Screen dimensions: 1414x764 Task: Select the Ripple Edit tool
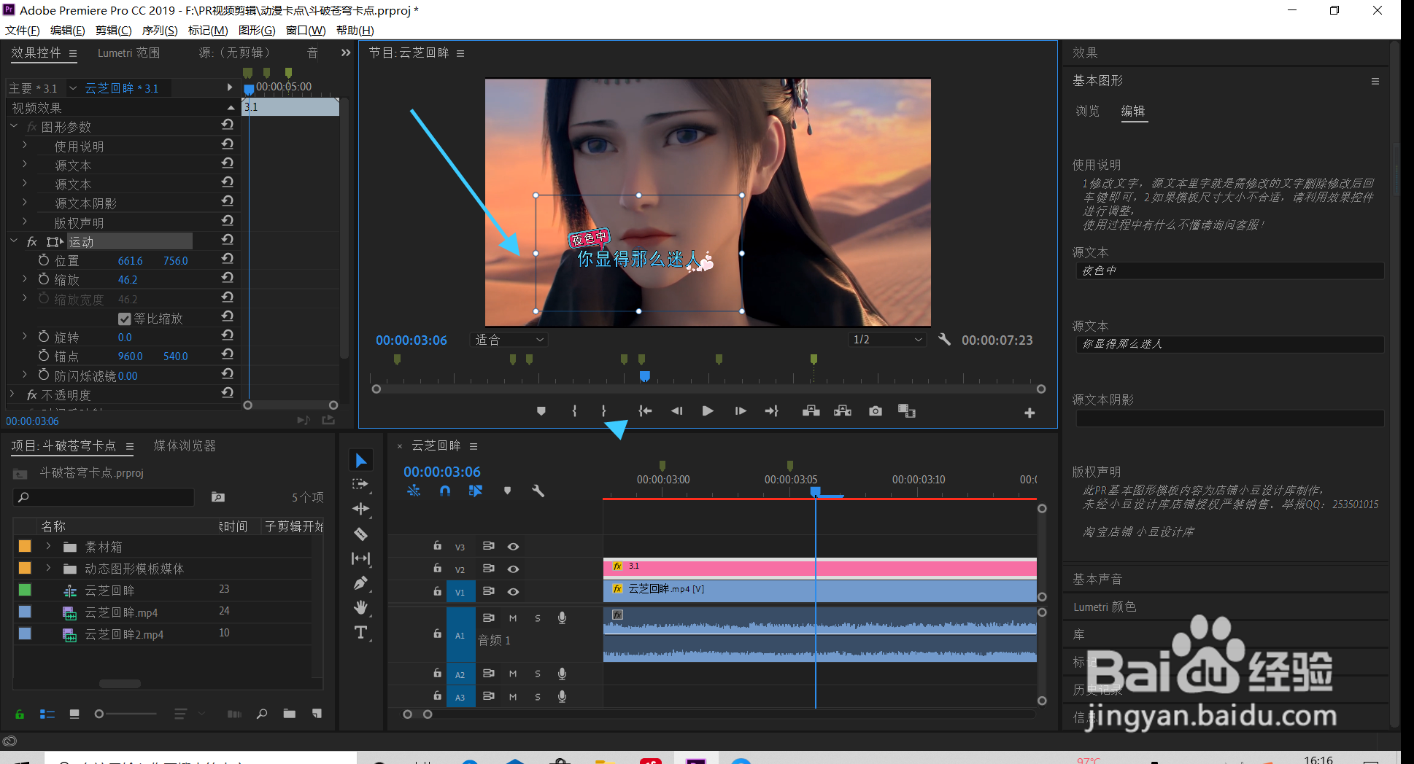pyautogui.click(x=360, y=509)
